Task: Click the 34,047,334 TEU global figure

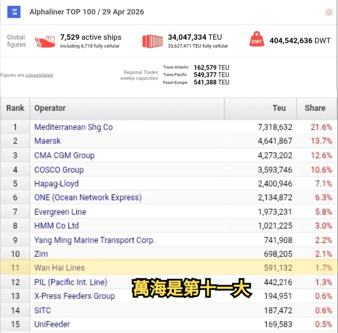Action: (x=195, y=37)
